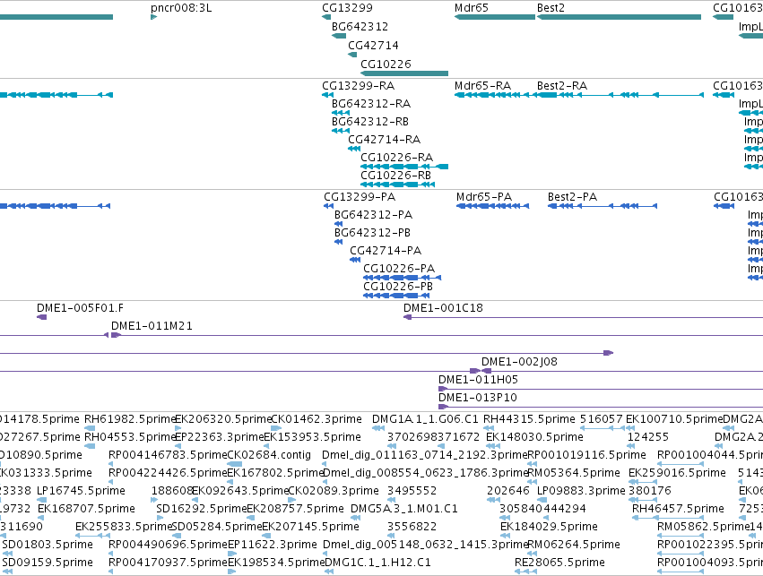Viewport: 763px width, 576px height.
Task: Click the Best2-RA transcript label
Action: point(562,86)
